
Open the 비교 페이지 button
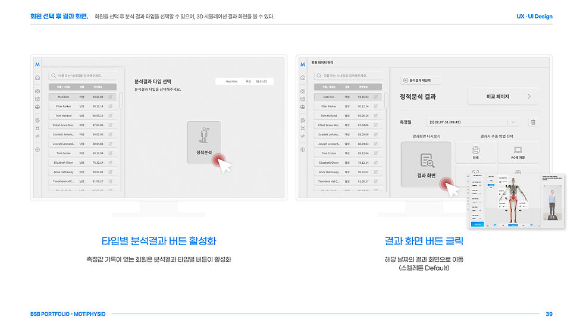pyautogui.click(x=503, y=96)
